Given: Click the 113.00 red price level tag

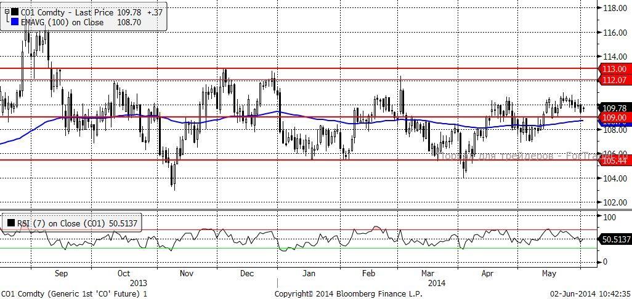Looking at the screenshot, I should 614,70.
